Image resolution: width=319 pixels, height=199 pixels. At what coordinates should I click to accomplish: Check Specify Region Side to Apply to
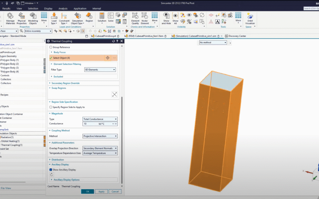(x=51, y=107)
